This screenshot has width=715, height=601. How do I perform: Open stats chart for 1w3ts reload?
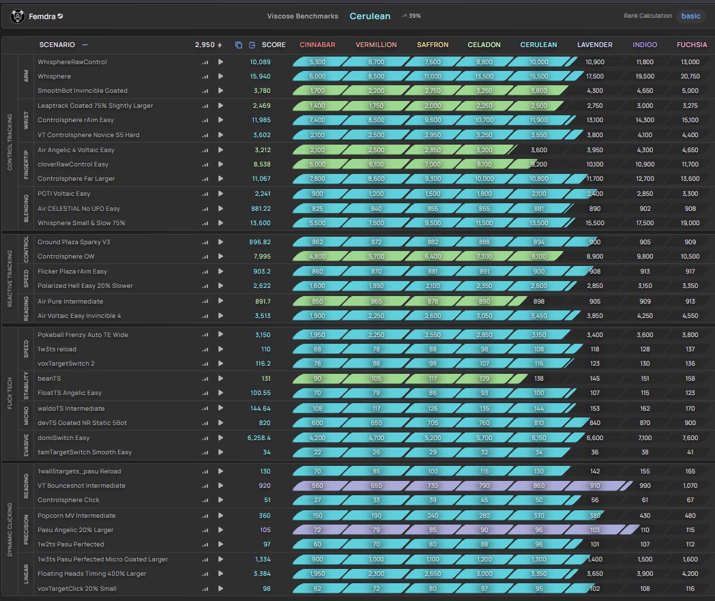205,349
